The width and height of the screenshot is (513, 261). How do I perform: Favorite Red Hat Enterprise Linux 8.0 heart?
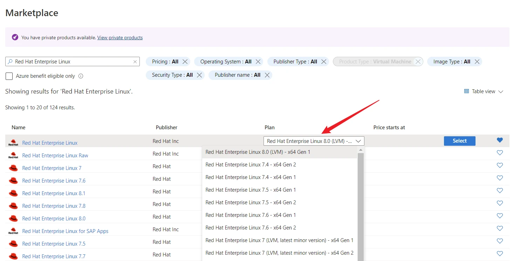point(500,216)
